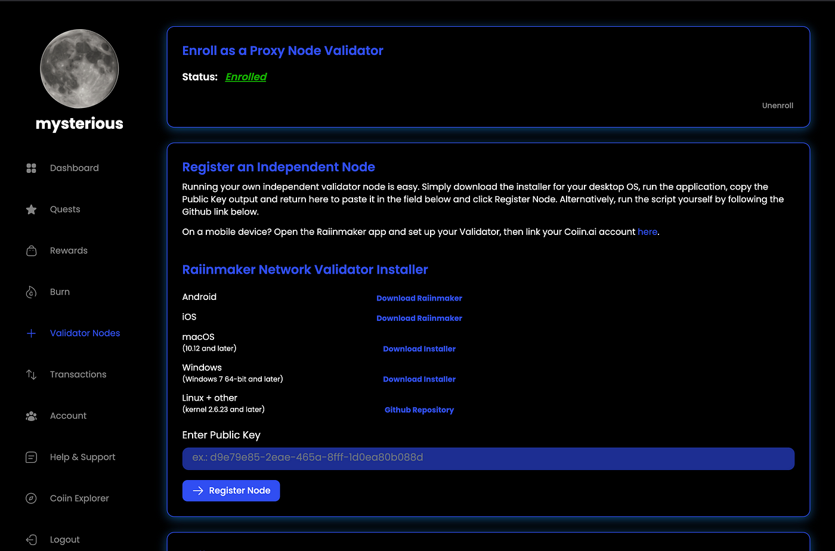Click the Register Node button
This screenshot has height=551, width=835.
coord(231,491)
